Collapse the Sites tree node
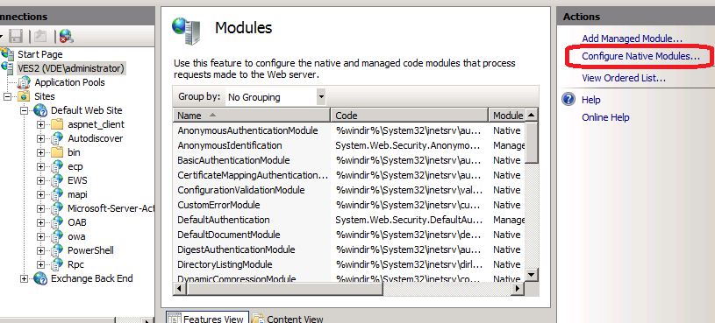715x323 pixels. pos(7,97)
